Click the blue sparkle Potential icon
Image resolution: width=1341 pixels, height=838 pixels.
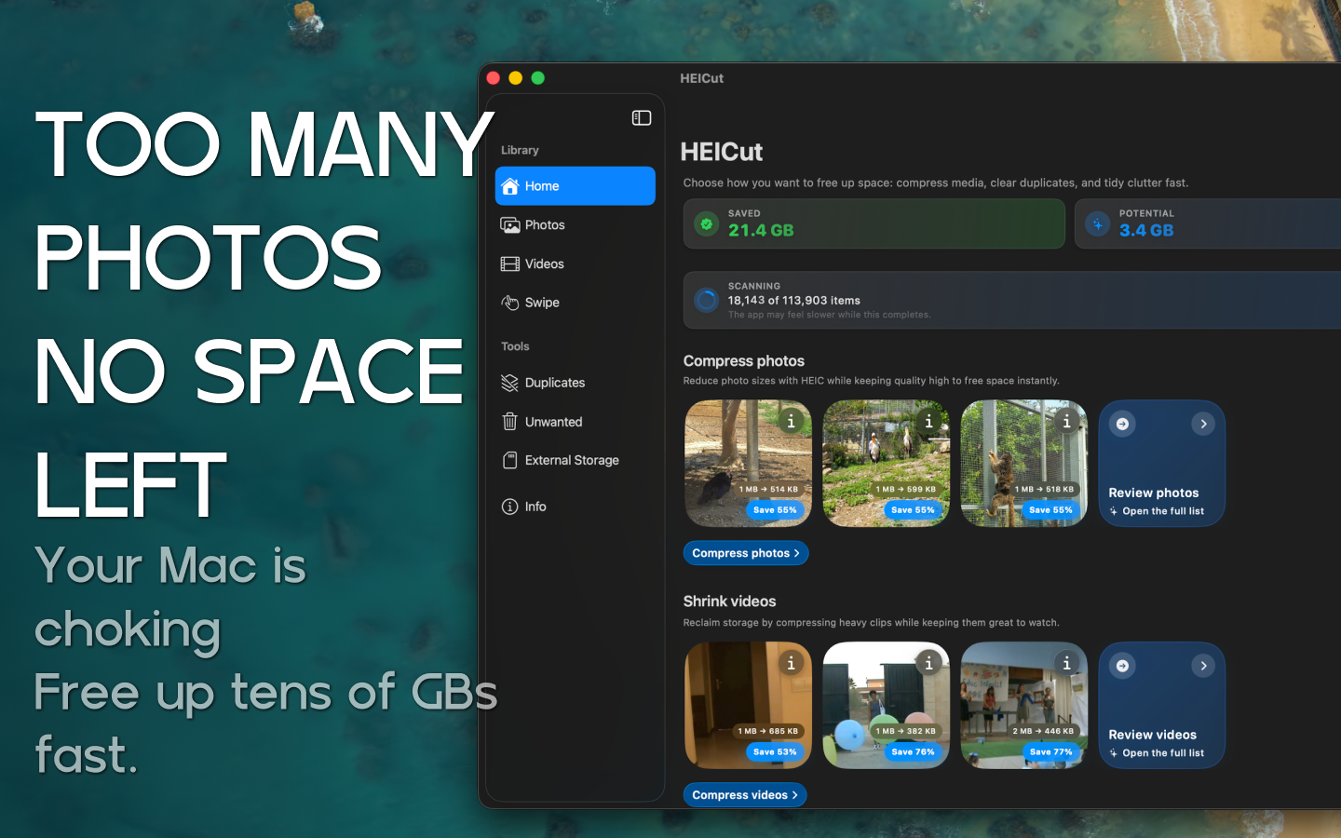pyautogui.click(x=1098, y=224)
